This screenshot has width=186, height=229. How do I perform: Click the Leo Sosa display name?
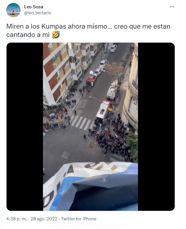[34, 7]
